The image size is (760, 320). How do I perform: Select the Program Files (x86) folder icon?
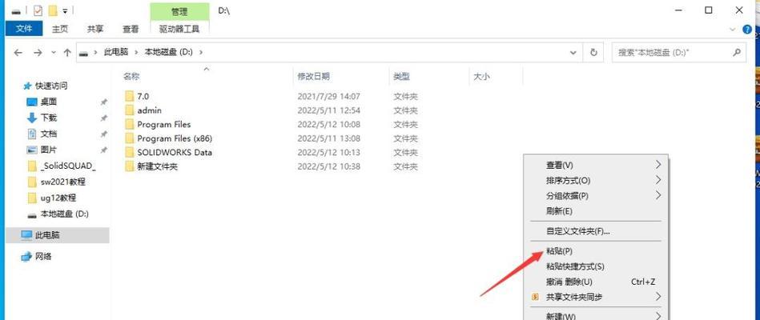pyautogui.click(x=129, y=138)
